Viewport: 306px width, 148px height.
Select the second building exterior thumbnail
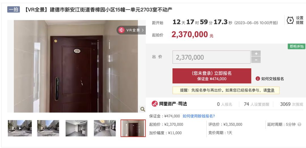[x=48, y=128]
